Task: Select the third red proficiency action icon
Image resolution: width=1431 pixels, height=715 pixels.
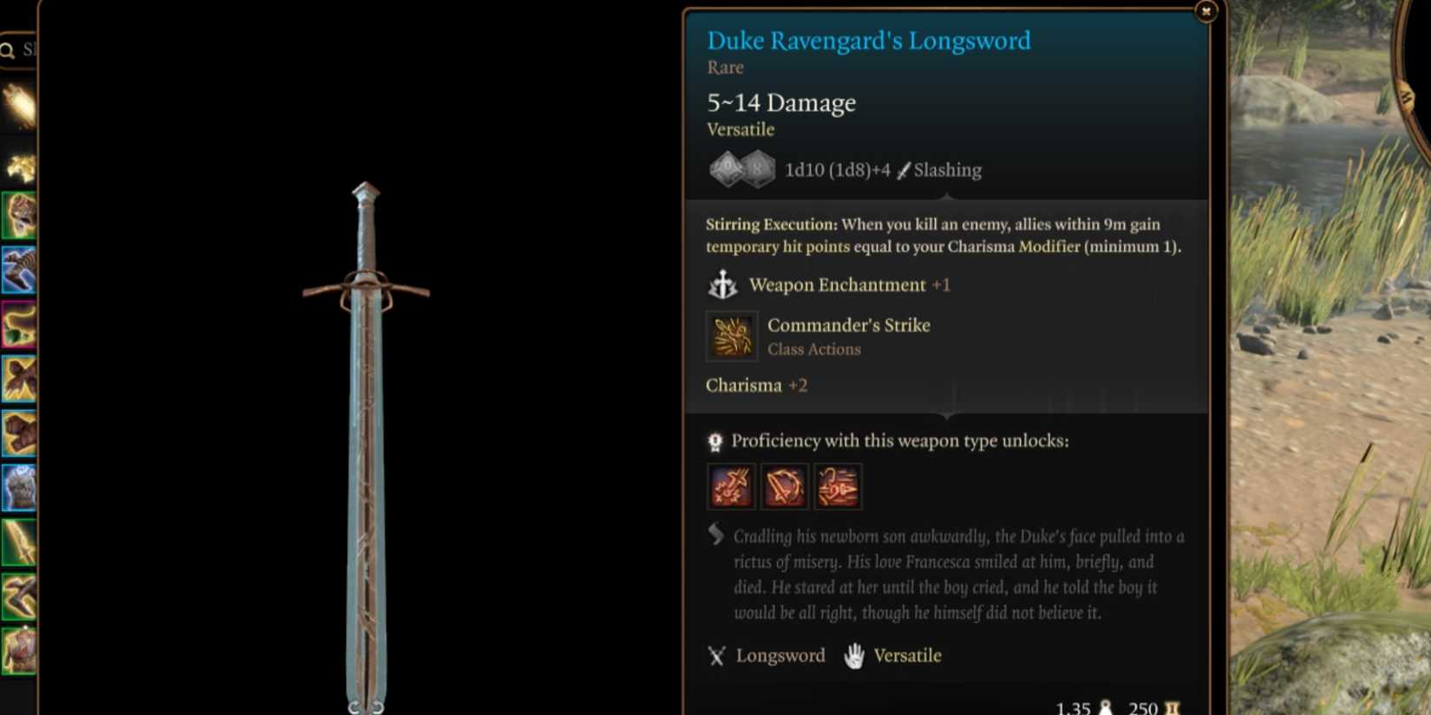Action: [x=837, y=487]
